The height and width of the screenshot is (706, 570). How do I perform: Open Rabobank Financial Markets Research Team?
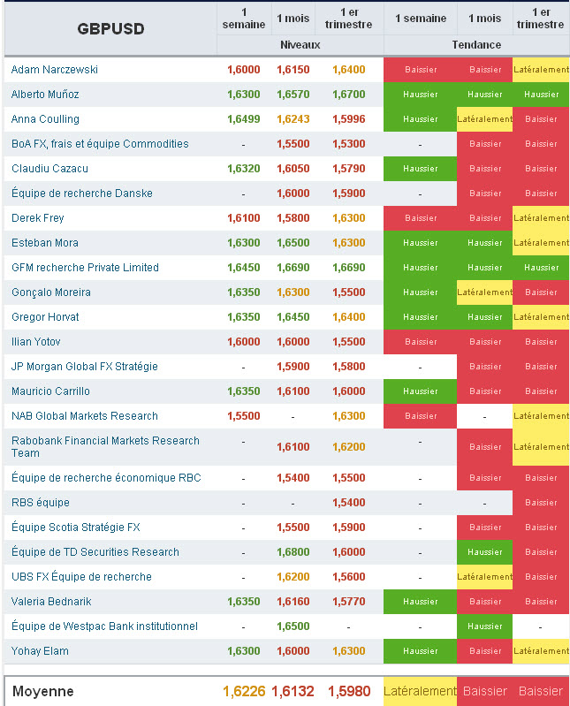tap(105, 447)
